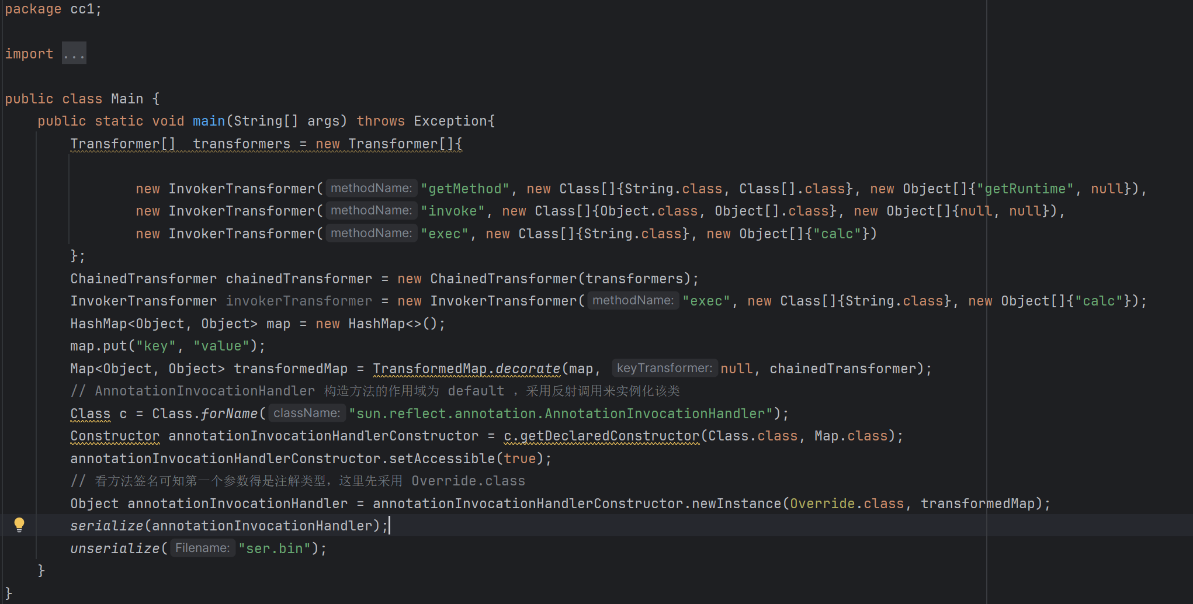1193x604 pixels.
Task: Click the package cc1 declaration
Action: point(53,9)
